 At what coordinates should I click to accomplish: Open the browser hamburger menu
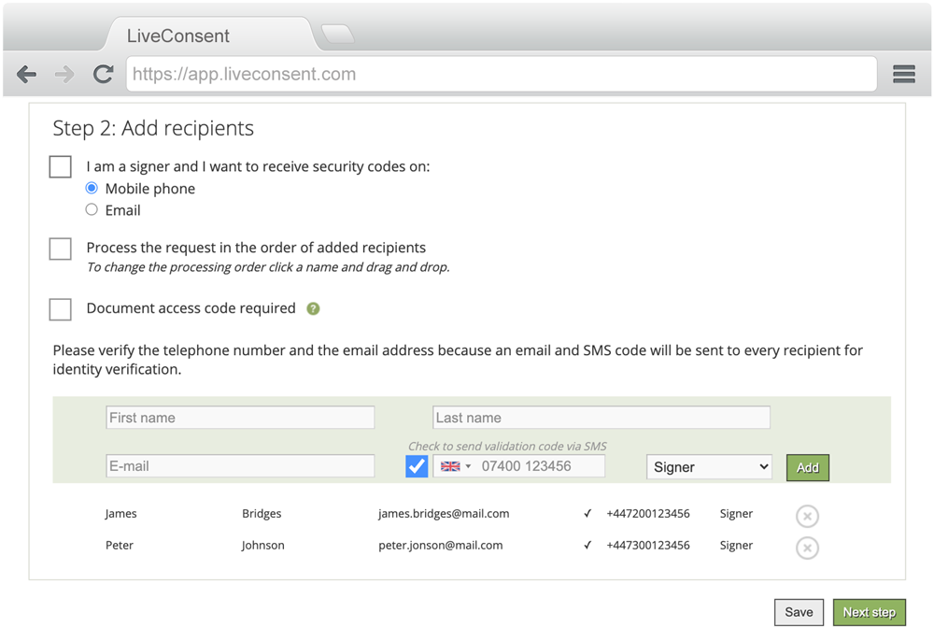click(903, 75)
